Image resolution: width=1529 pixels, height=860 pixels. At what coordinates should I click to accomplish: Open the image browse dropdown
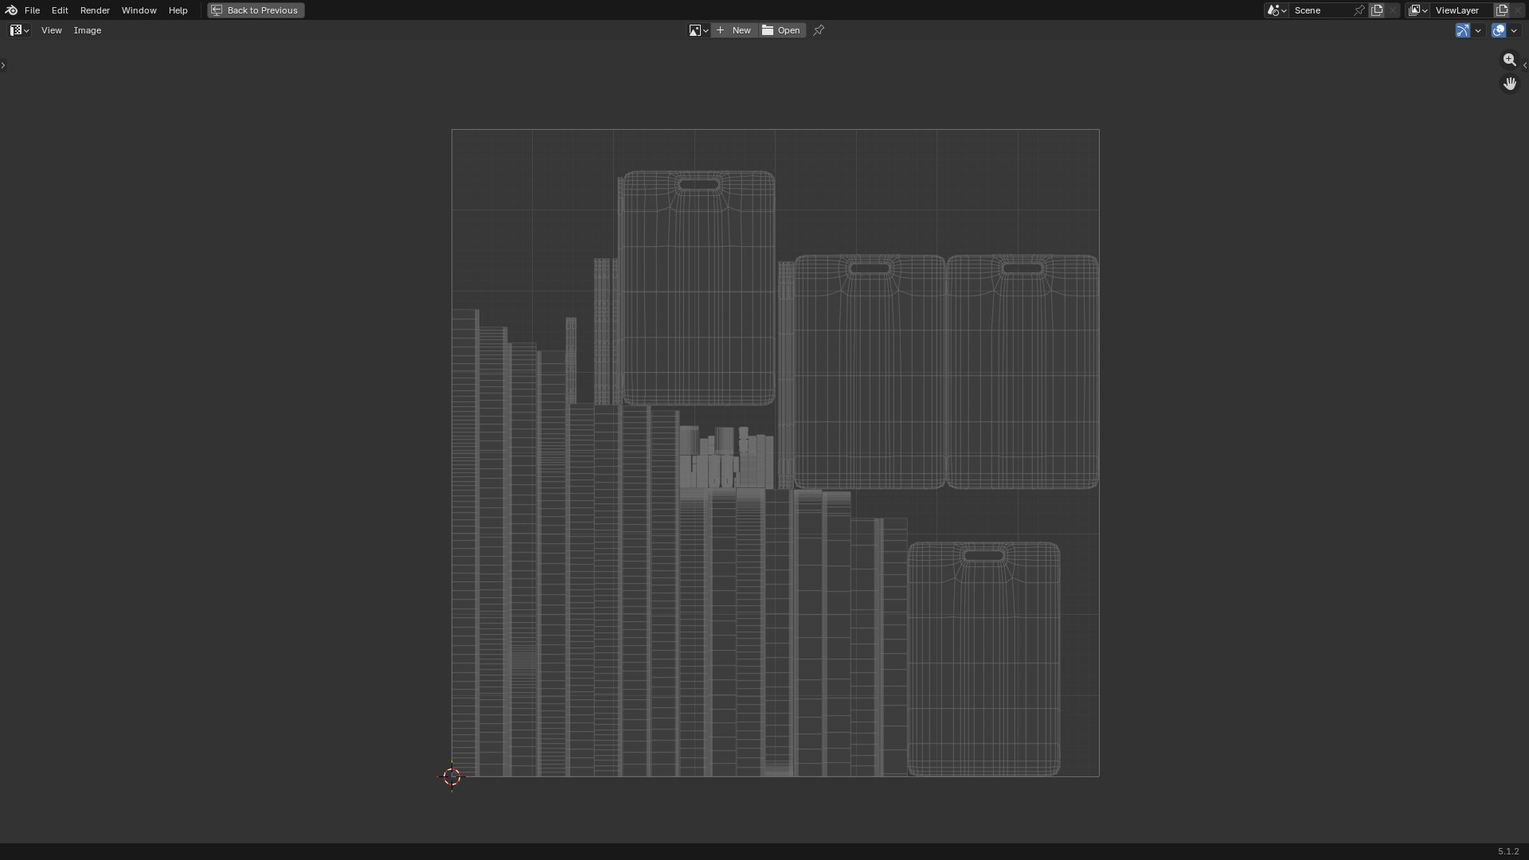pos(698,30)
